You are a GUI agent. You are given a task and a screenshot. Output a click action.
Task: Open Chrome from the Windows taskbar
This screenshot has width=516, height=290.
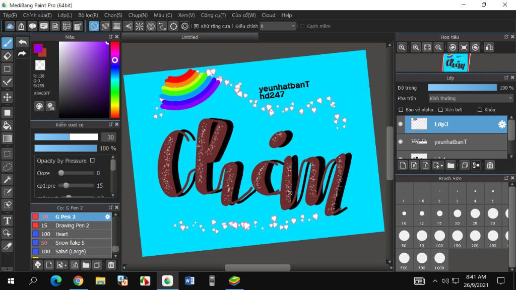click(78, 281)
